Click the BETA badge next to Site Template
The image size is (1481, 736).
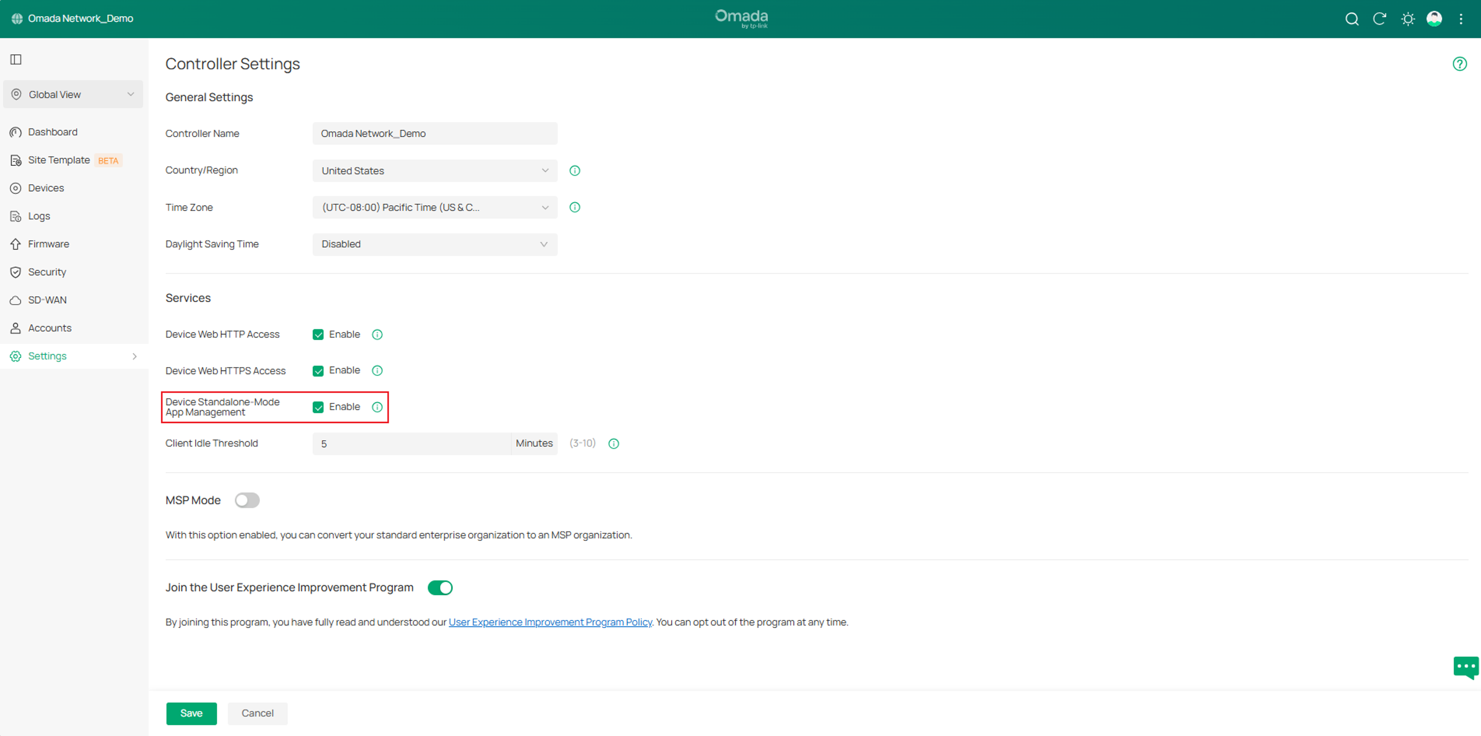click(x=108, y=161)
